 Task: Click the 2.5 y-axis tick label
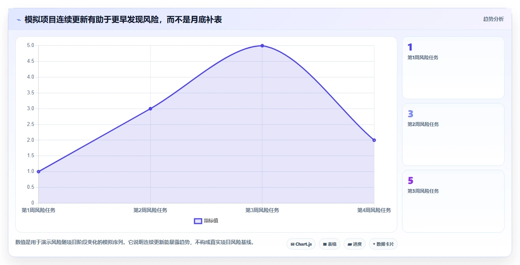[31, 124]
